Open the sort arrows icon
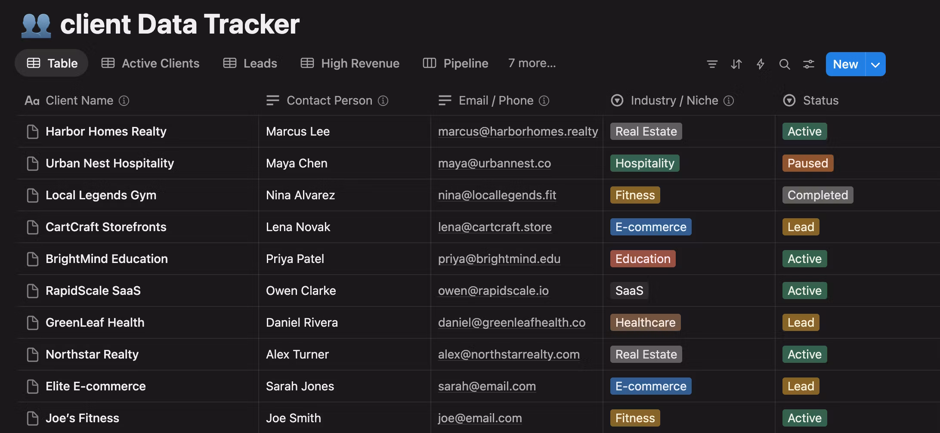This screenshot has height=433, width=940. 736,64
